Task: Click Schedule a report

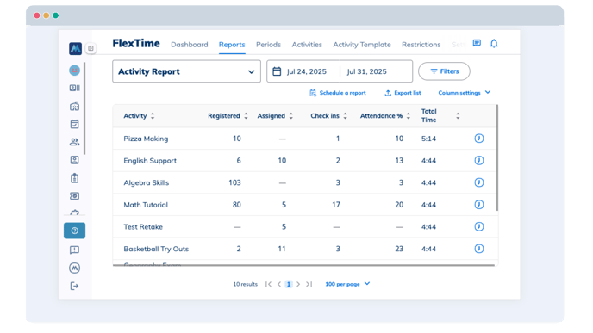Action: pyautogui.click(x=338, y=93)
